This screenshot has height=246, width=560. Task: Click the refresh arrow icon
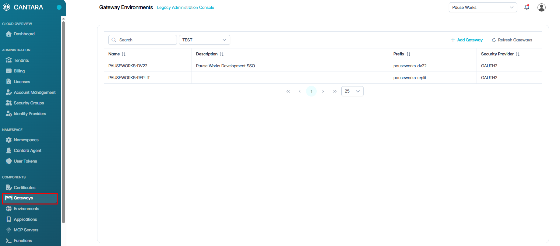pyautogui.click(x=494, y=40)
